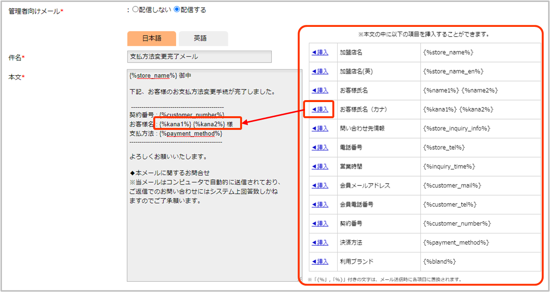
Task: Insert the 営業時間 placeholder
Action: point(320,167)
